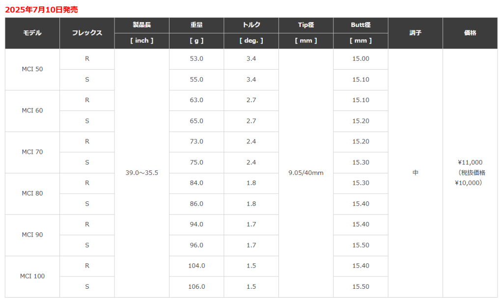Select the MCI 80 model cell
Viewport: 503px width, 304px height.
click(32, 193)
